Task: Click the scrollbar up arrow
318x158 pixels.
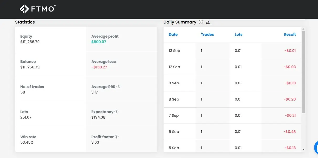Action: tap(304, 29)
